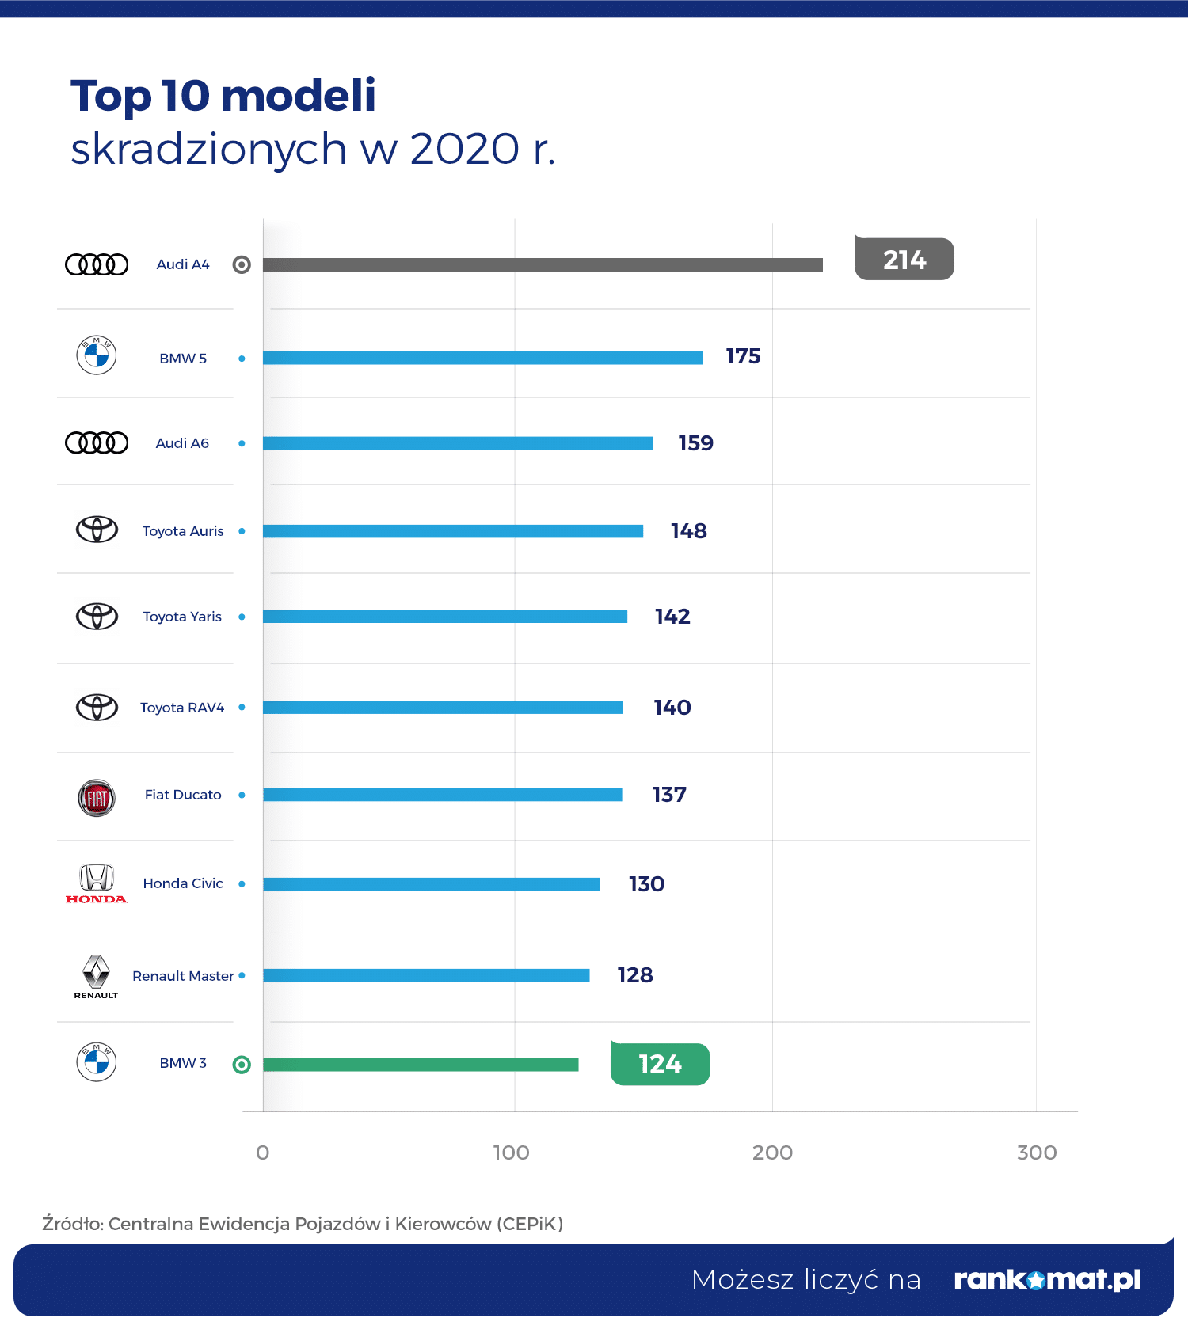Image resolution: width=1188 pixels, height=1333 pixels.
Task: Select the Toyota logo next to Toyota Auris
Action: (x=97, y=530)
